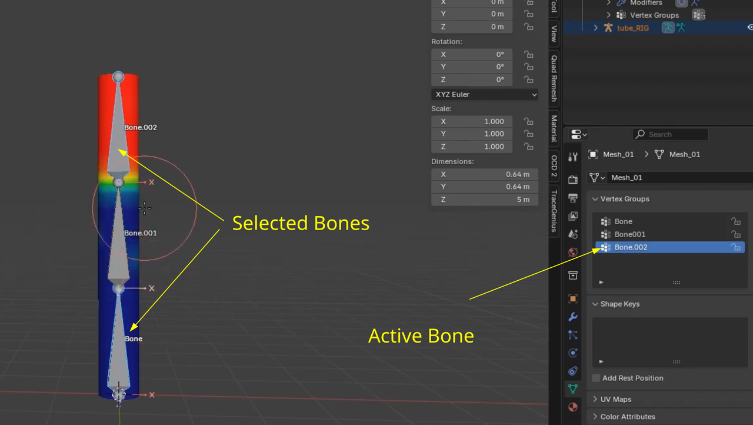Open the Material Properties tab
Viewport: 753px width, 425px height.
pos(573,407)
